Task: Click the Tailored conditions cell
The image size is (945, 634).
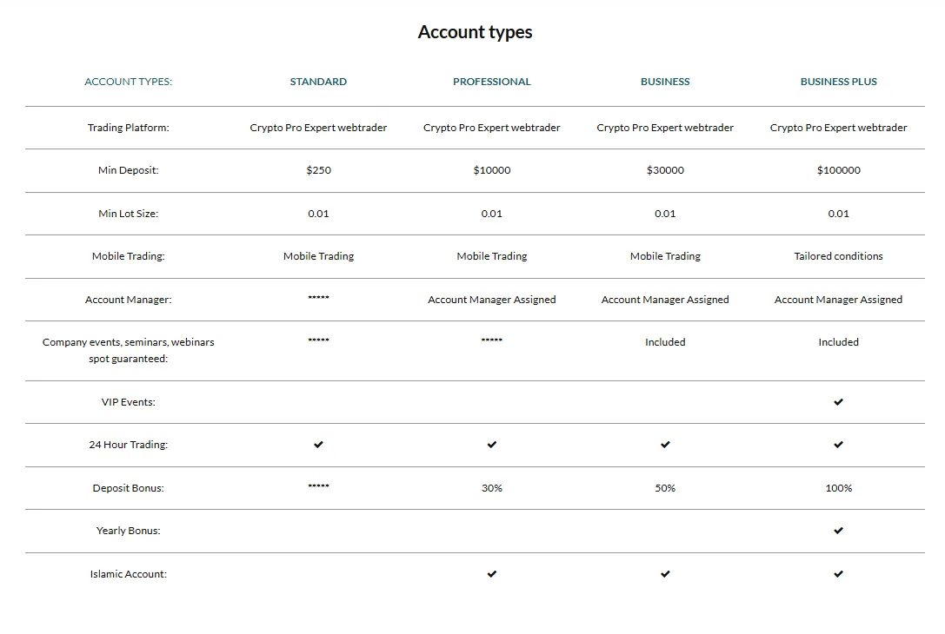Action: (838, 256)
